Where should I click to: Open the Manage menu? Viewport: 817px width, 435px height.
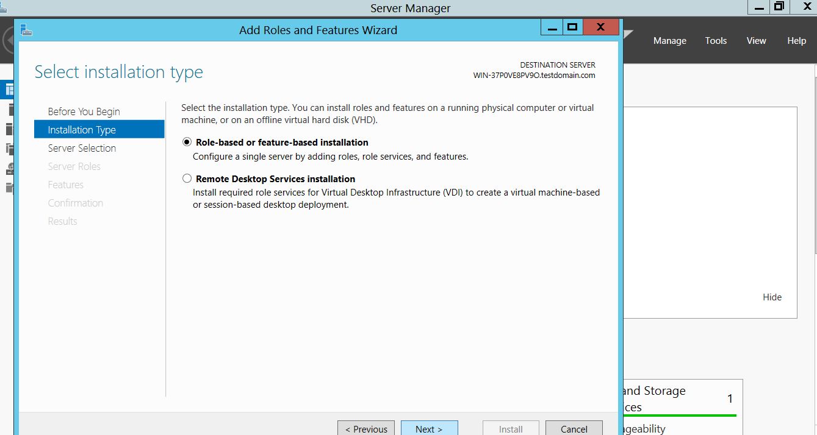tap(669, 41)
